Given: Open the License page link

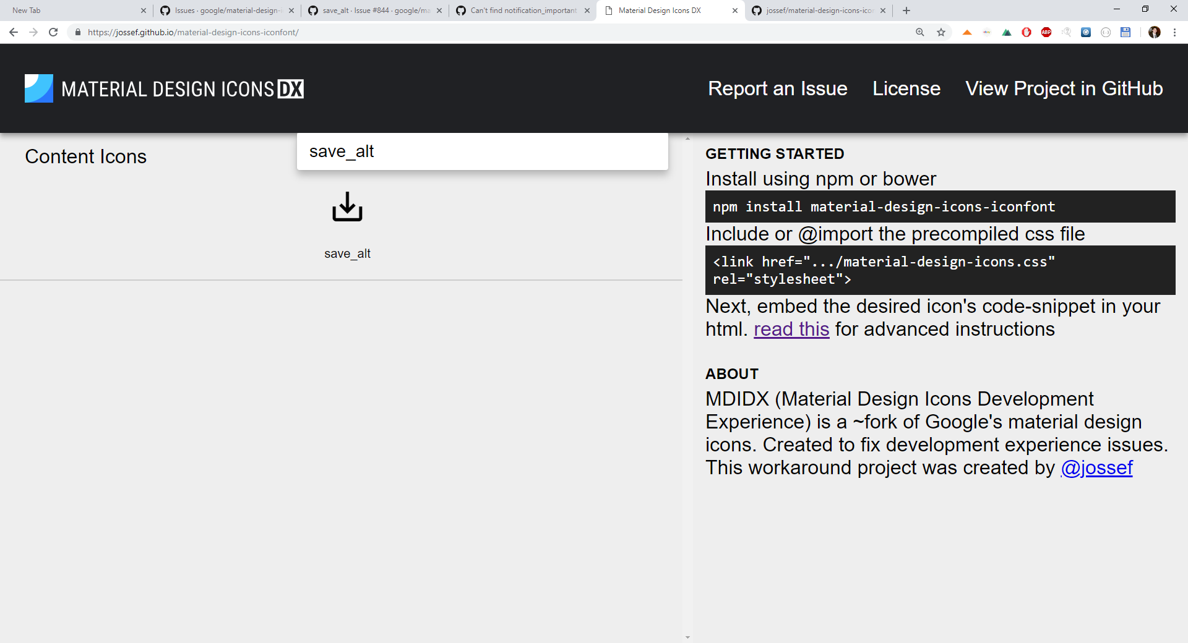Looking at the screenshot, I should tap(906, 88).
